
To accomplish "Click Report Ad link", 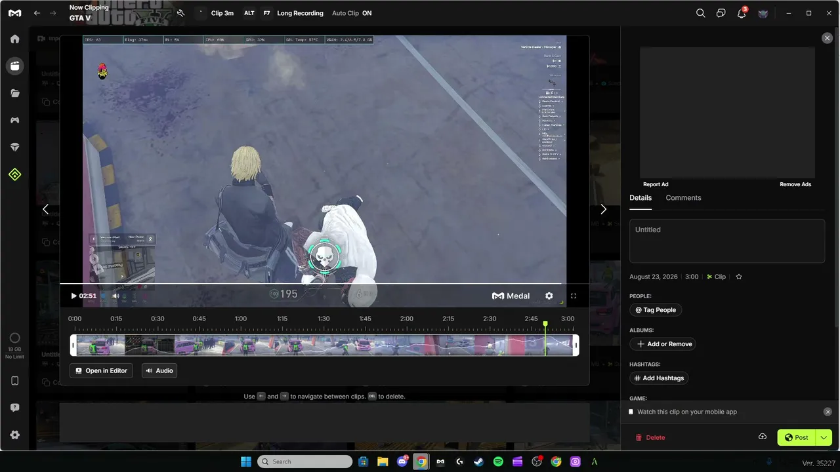I will point(656,184).
